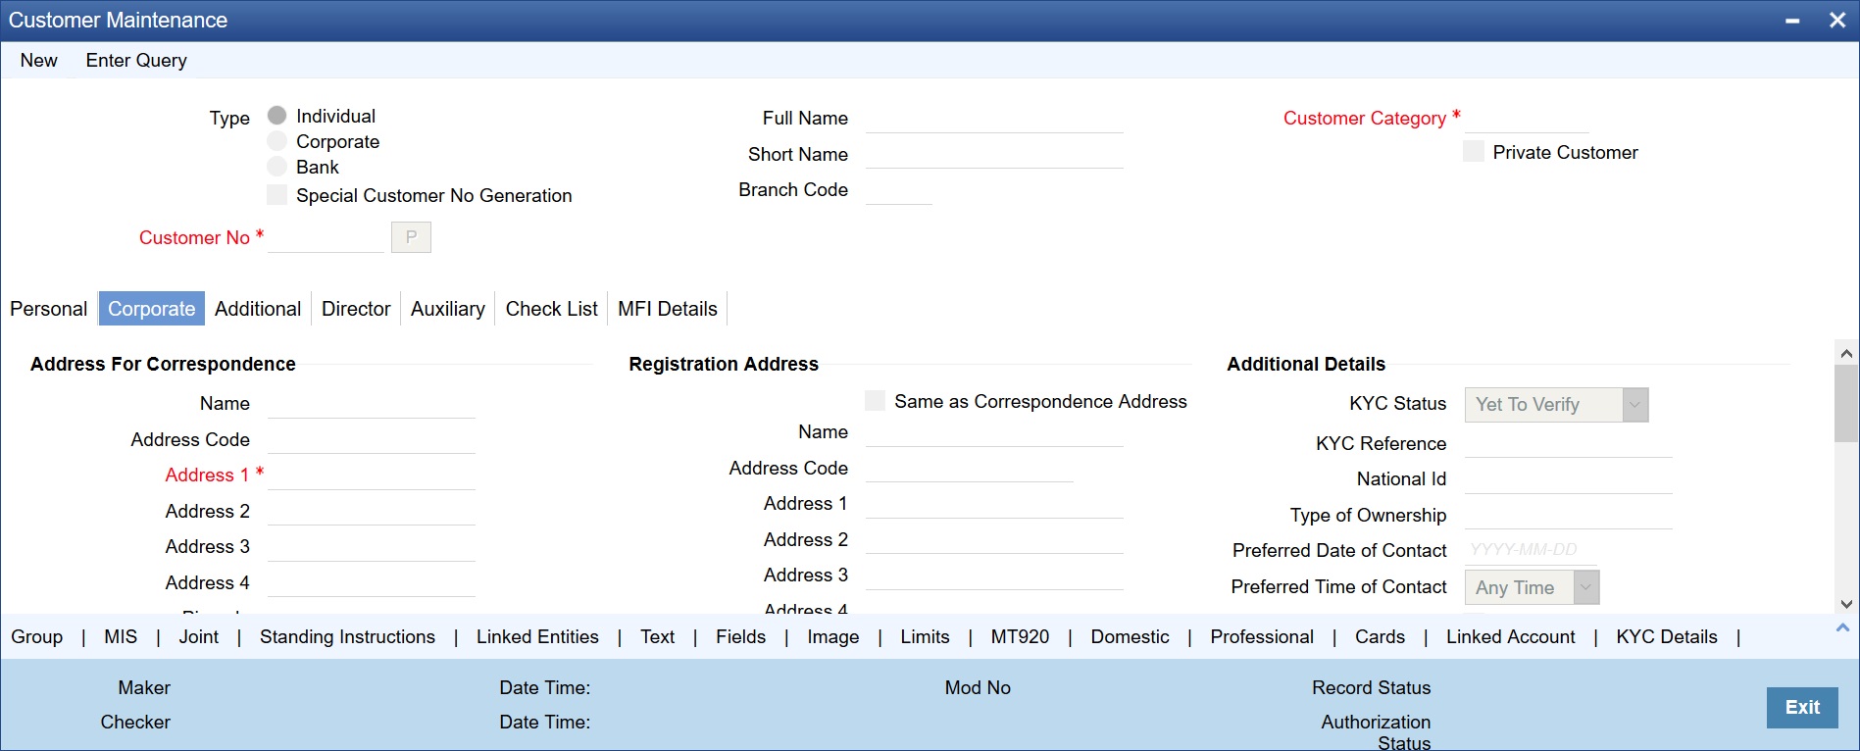
Task: Open the MIS subscreen link
Action: (x=121, y=636)
